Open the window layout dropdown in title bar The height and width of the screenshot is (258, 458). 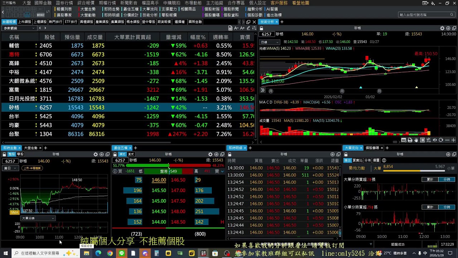point(425,3)
